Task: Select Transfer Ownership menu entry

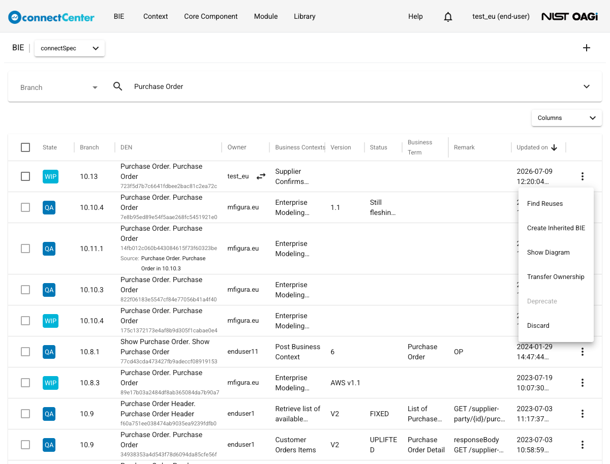Action: click(556, 277)
